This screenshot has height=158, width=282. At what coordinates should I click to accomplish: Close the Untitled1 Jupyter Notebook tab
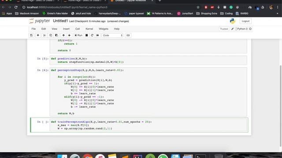pos(152,1)
